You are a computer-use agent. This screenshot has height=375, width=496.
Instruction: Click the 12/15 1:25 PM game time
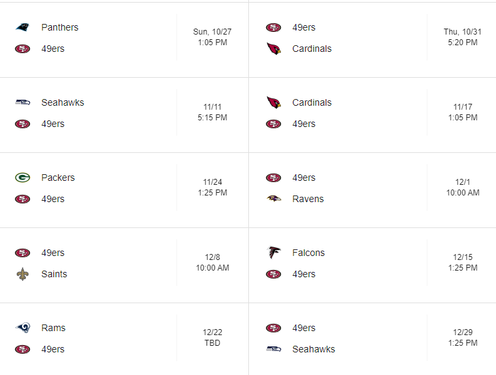(x=463, y=262)
